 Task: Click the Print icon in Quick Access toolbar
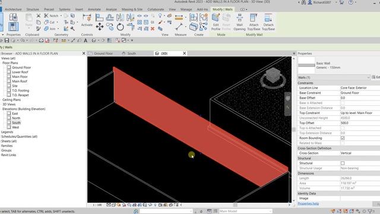(41, 40)
